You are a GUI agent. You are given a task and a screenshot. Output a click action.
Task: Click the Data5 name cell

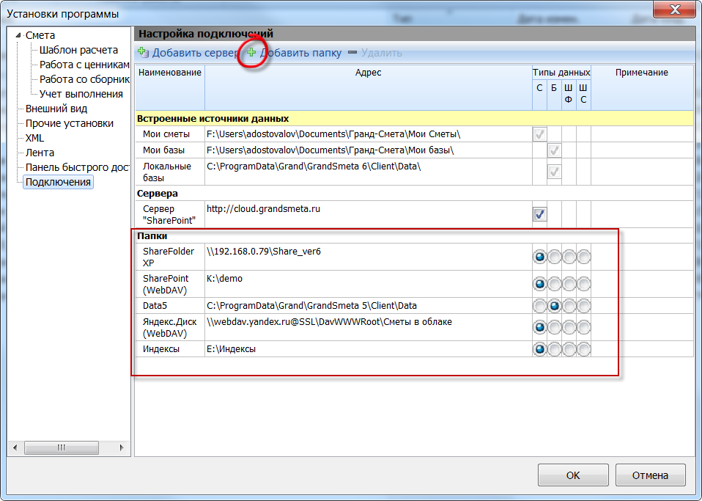[x=170, y=306]
